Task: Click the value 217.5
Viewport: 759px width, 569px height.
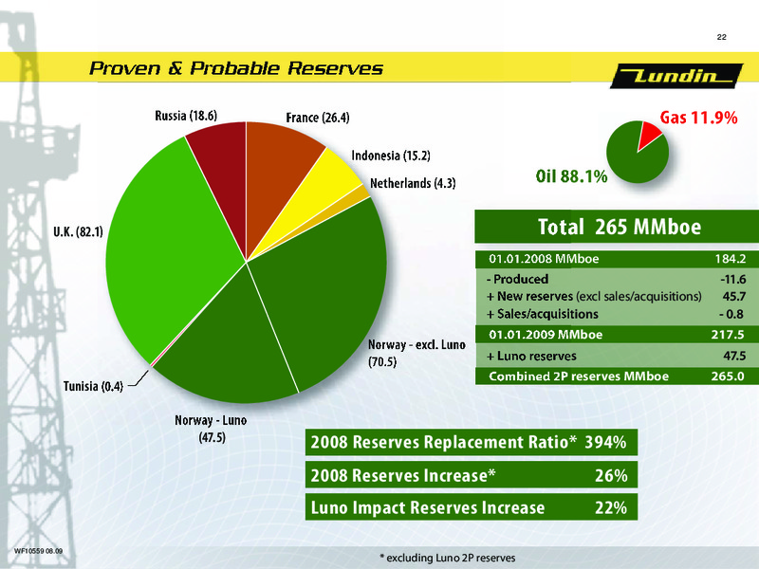Action: (728, 335)
